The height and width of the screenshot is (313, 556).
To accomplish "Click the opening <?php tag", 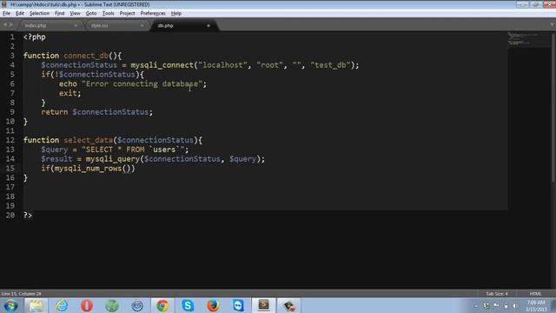I will click(x=35, y=37).
